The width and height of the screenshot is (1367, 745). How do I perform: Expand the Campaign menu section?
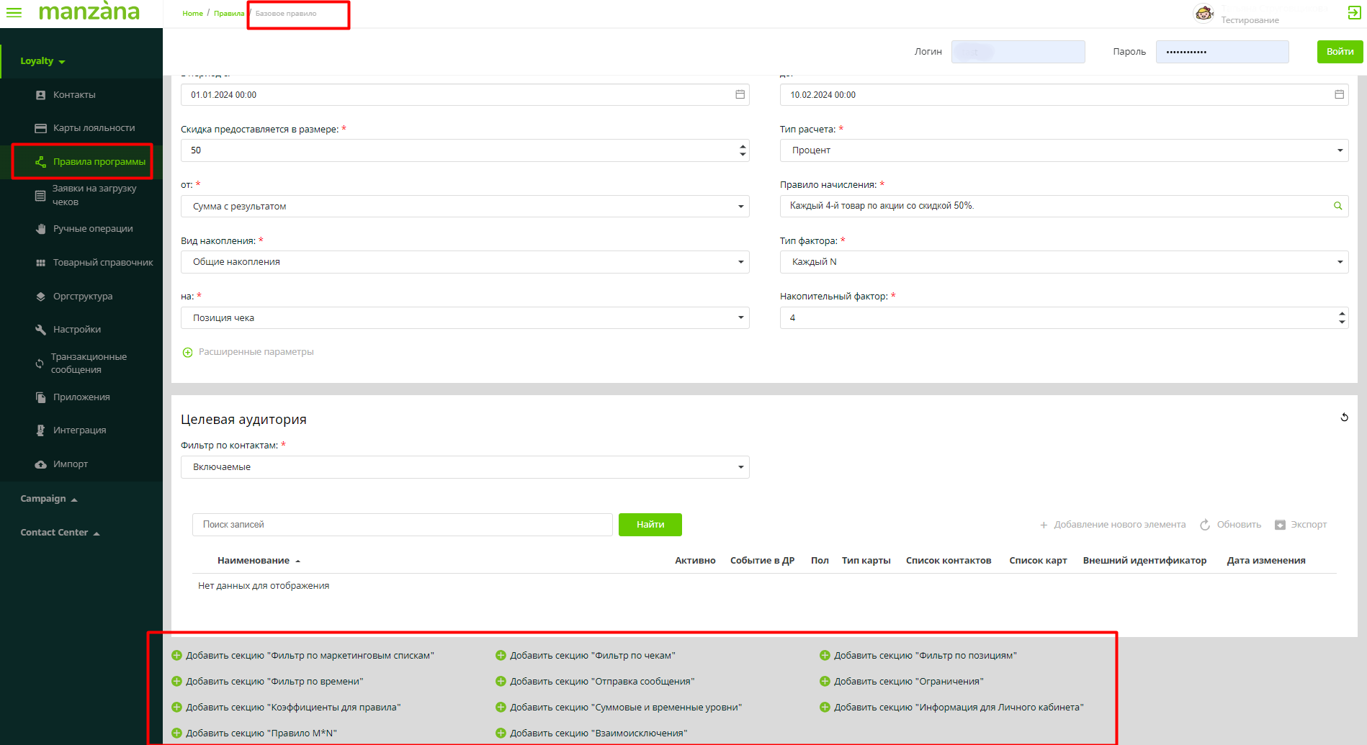pyautogui.click(x=48, y=499)
